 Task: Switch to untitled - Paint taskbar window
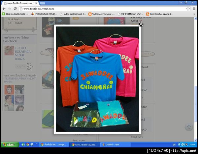115,145
